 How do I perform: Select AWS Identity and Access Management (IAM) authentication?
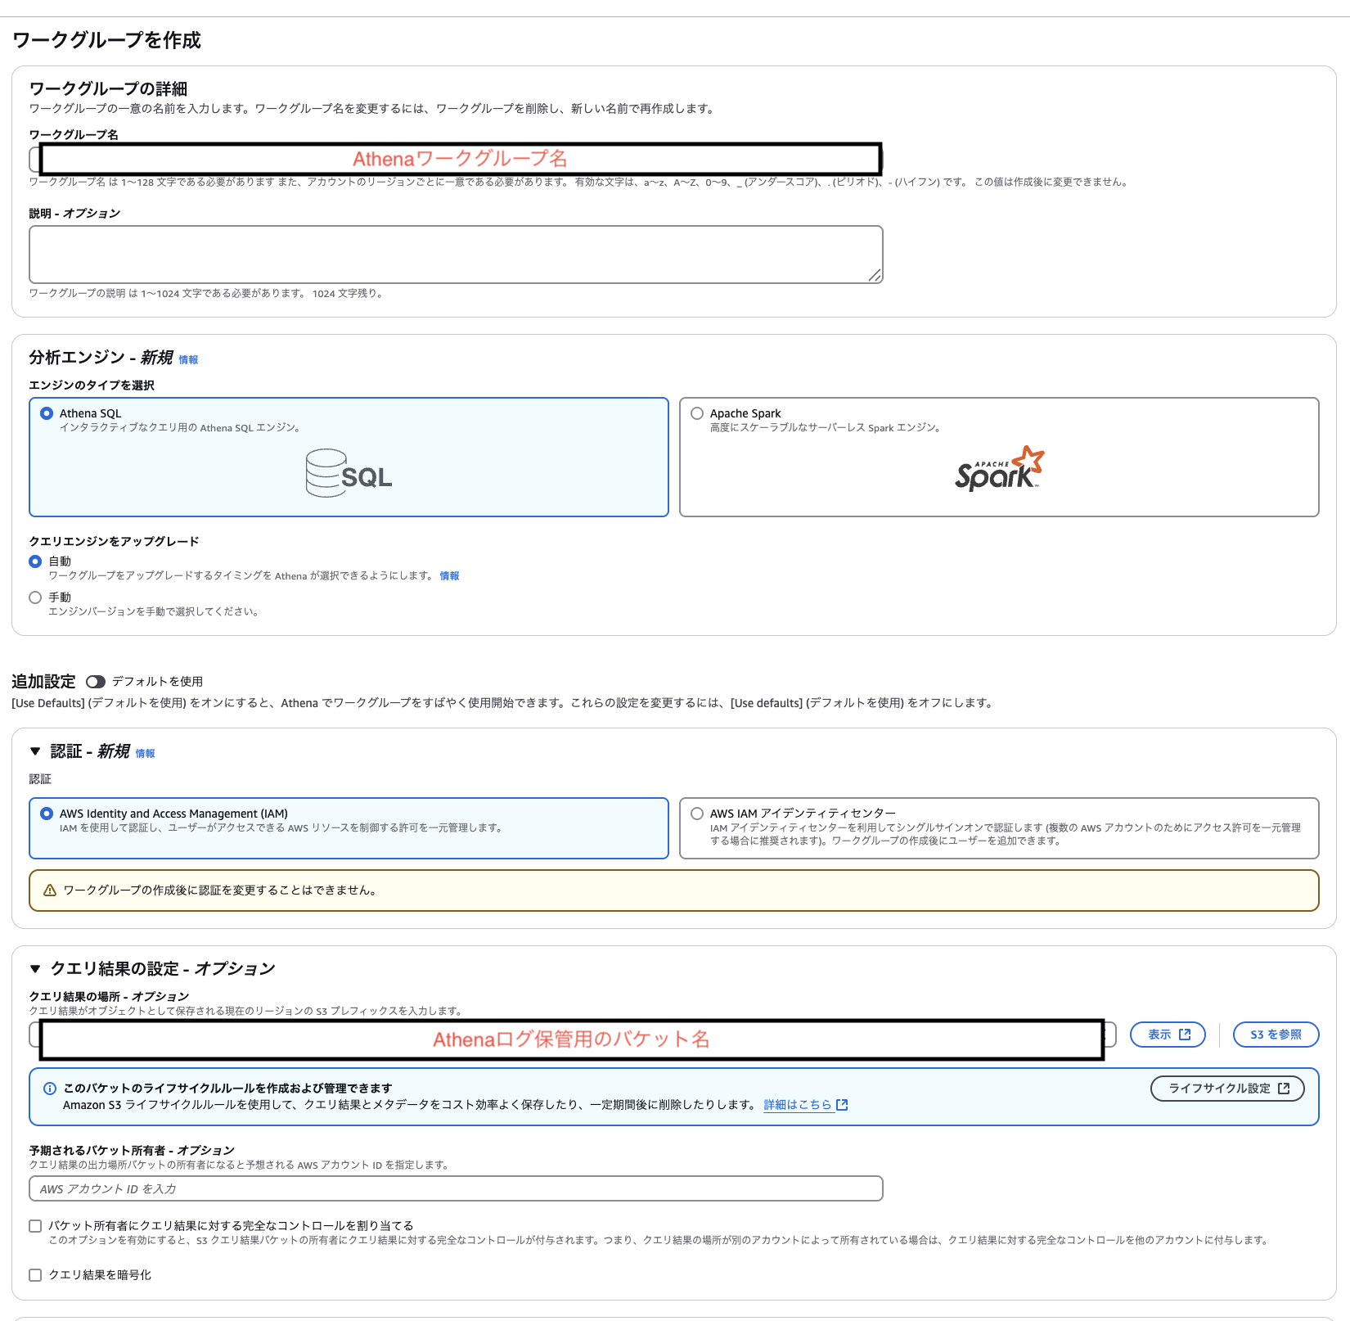(x=47, y=814)
